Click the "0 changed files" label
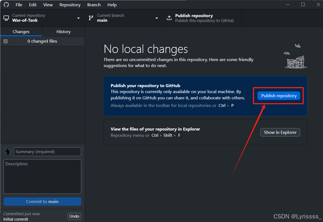Viewport: 323px width, 222px height. [42, 41]
